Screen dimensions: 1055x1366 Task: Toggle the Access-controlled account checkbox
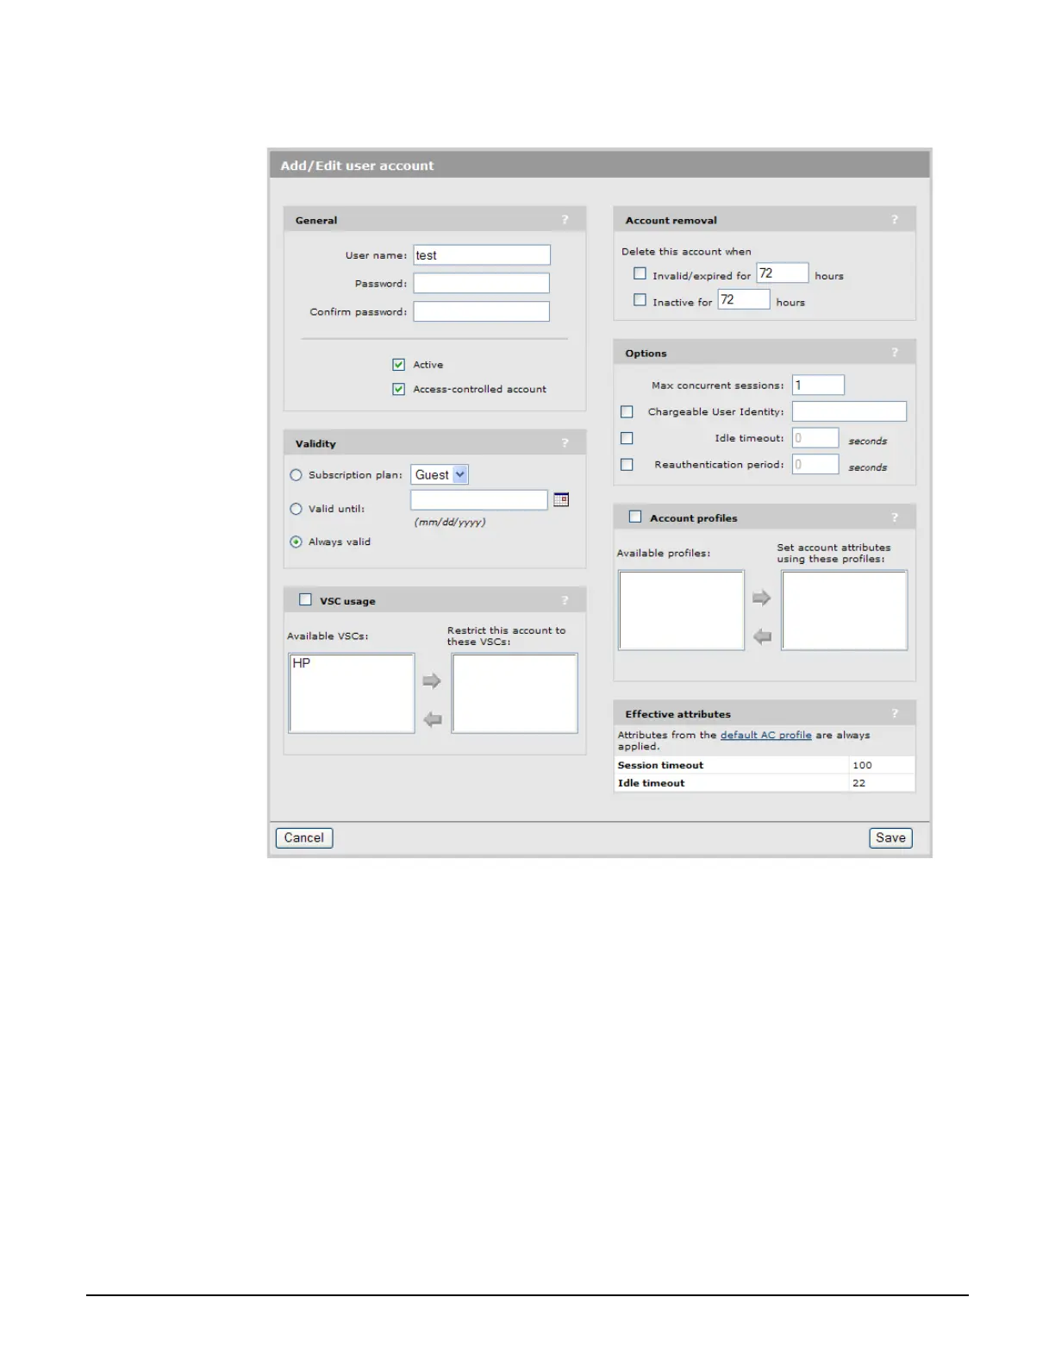click(398, 389)
